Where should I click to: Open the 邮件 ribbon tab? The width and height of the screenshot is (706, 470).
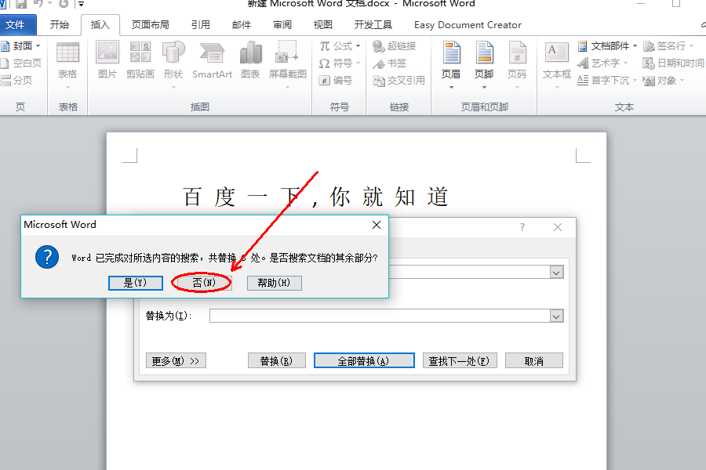coord(242,25)
